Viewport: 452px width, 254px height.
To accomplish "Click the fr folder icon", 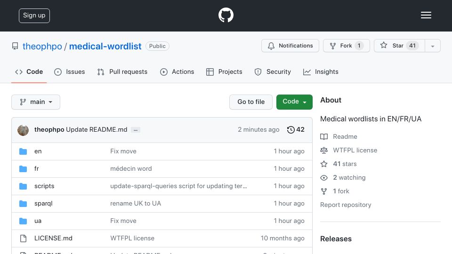I will 23,169.
